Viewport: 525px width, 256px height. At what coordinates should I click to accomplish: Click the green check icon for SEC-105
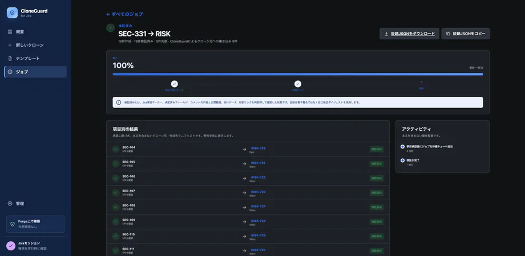pyautogui.click(x=116, y=164)
